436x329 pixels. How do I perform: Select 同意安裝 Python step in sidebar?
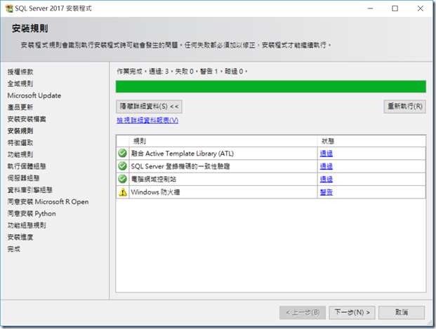point(32,214)
